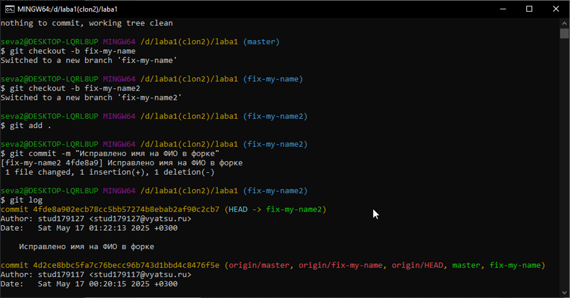Image resolution: width=570 pixels, height=298 pixels.
Task: Click the 'git log' command line
Action: point(22,200)
